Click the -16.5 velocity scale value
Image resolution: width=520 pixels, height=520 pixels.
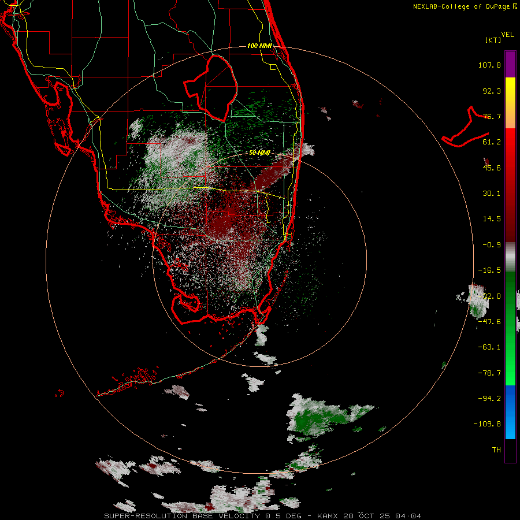tap(489, 270)
